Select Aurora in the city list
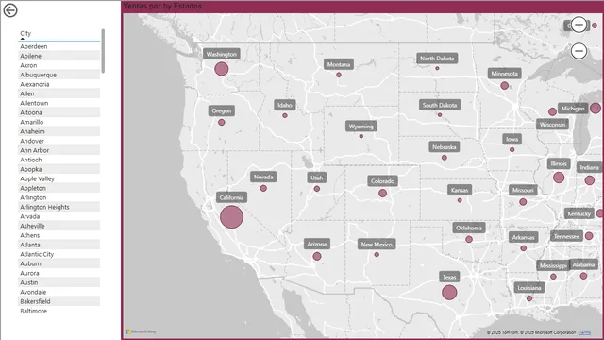This screenshot has height=340, width=604. [x=59, y=273]
